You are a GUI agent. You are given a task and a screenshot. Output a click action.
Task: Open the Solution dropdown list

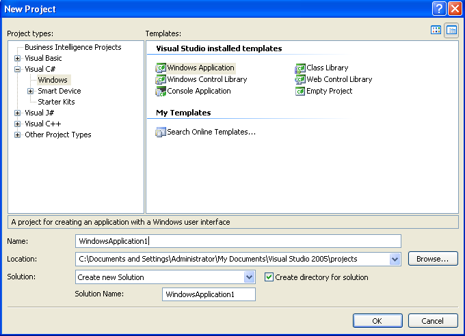click(249, 277)
